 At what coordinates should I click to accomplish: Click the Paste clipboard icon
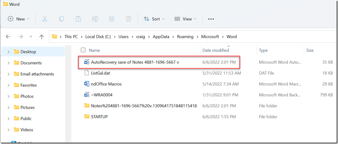[x=78, y=19]
